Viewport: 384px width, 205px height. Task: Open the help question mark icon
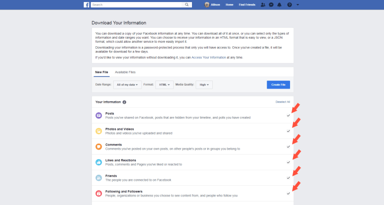pyautogui.click(x=289, y=5)
